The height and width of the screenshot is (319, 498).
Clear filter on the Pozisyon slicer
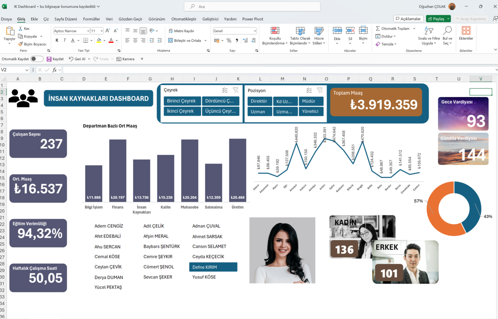point(320,91)
